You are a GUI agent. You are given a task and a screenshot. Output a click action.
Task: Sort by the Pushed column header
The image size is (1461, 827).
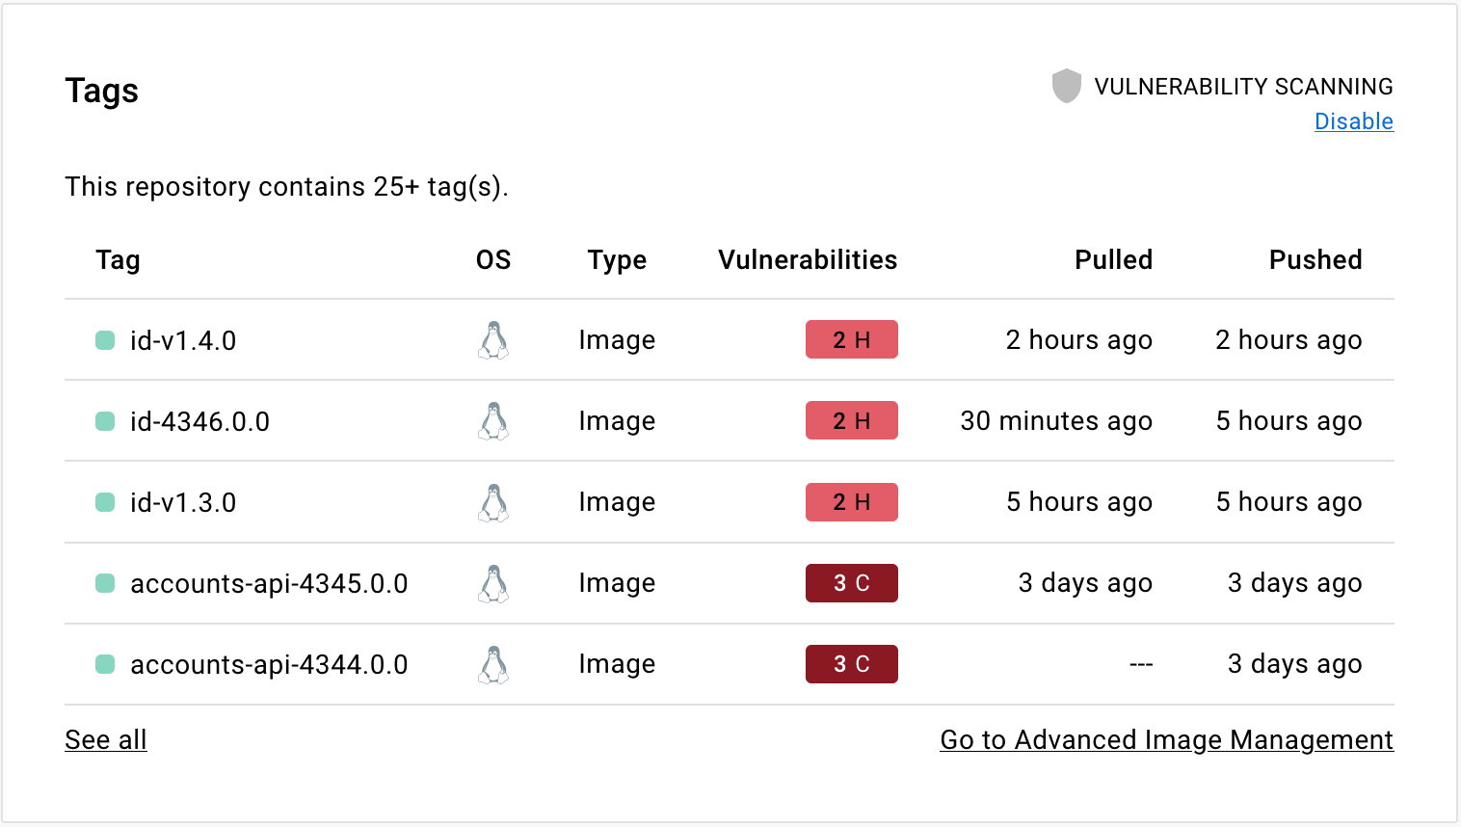[x=1315, y=259]
